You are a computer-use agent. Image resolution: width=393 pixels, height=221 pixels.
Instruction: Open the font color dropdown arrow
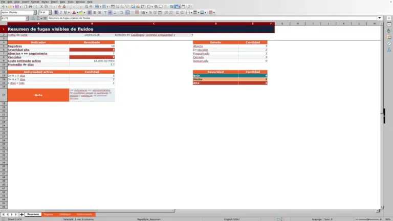(77, 12)
